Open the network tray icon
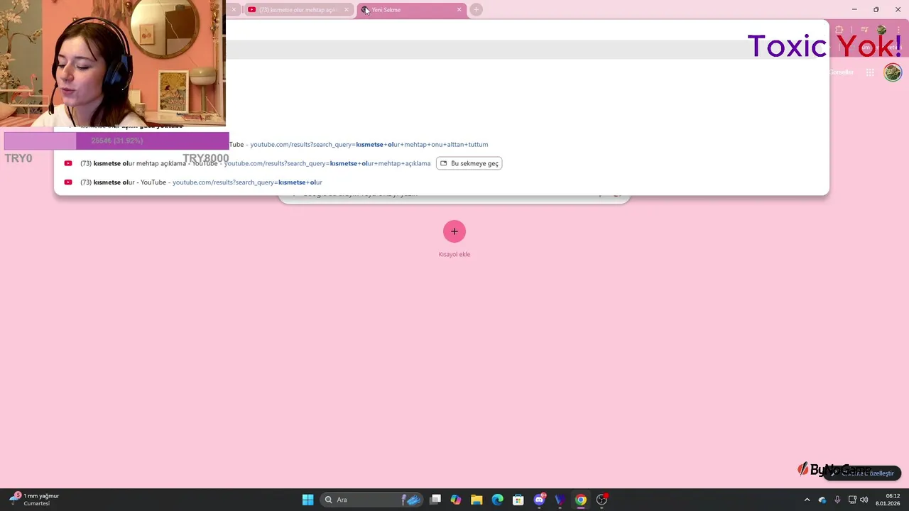 [852, 500]
